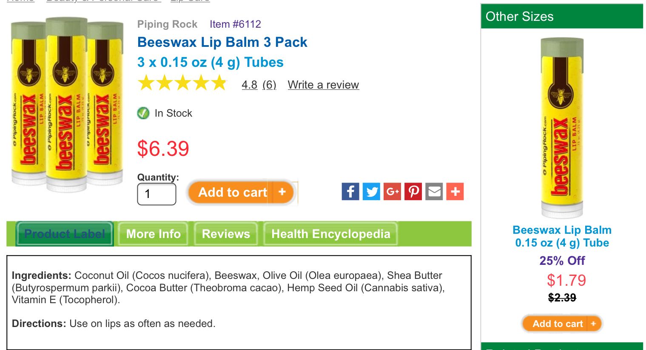Click plus on main Add to cart
This screenshot has height=350, width=646.
[282, 192]
